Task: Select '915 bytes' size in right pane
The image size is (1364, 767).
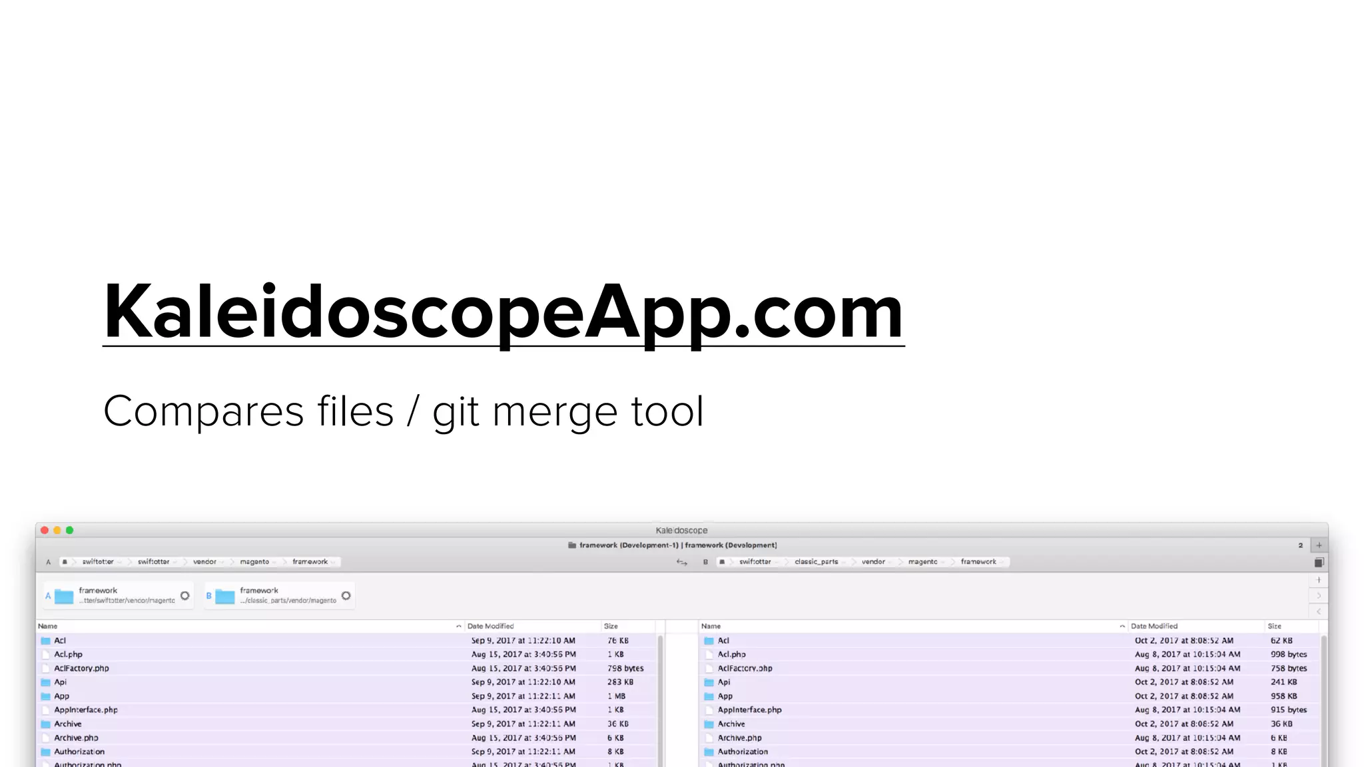Action: coord(1289,710)
